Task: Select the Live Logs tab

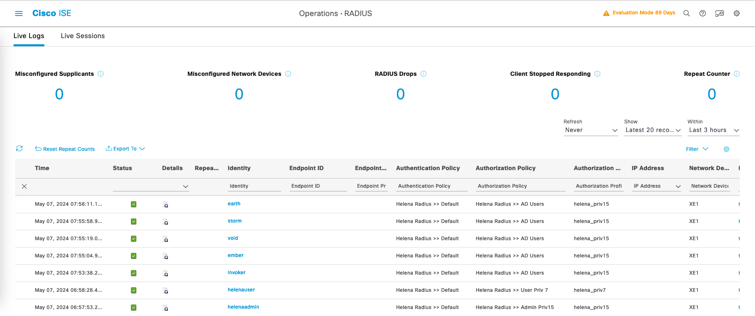Action: 29,36
